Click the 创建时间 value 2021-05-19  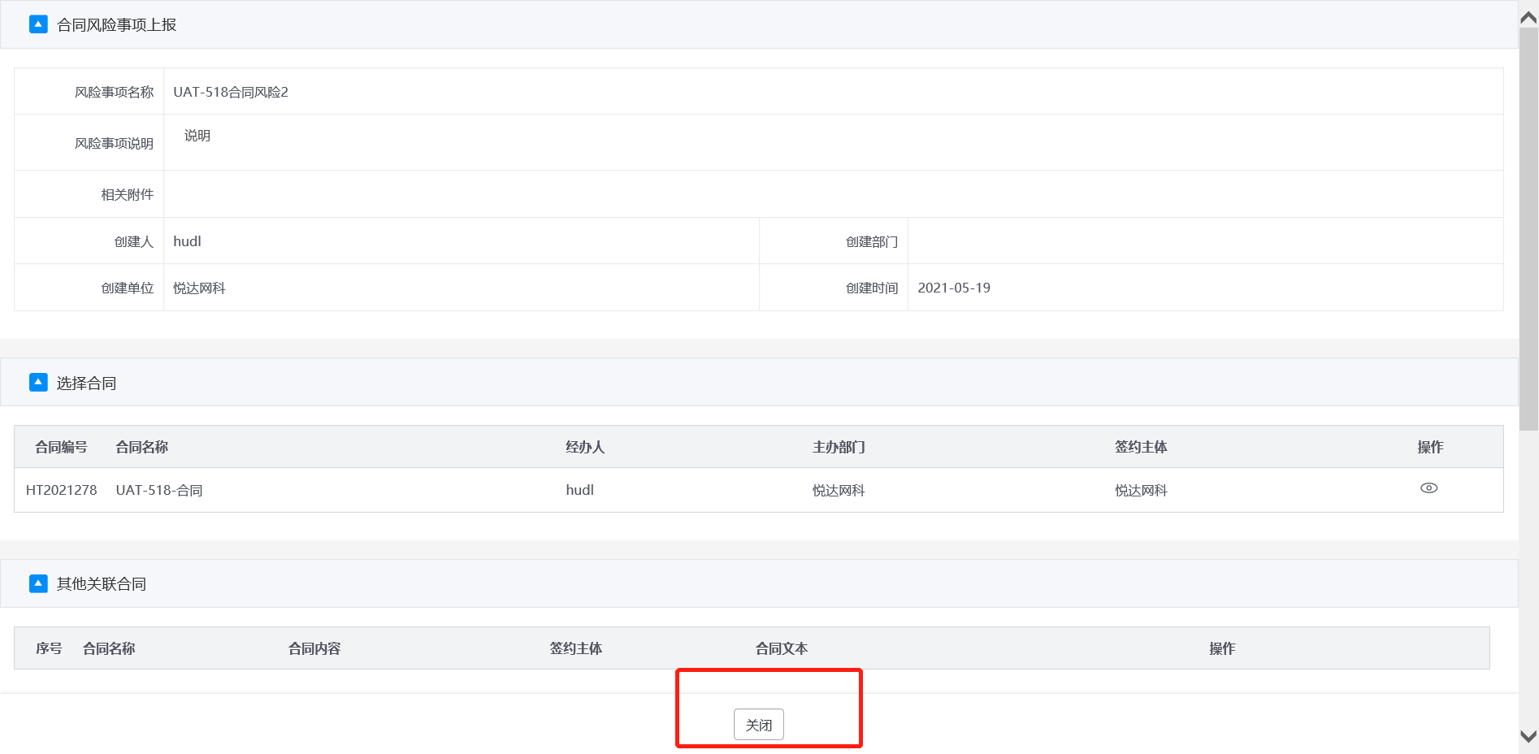pos(954,288)
